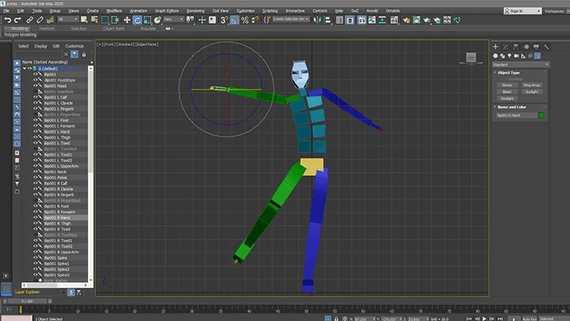The image size is (570, 321).
Task: Activate the Select and Link tool
Action: [x=30, y=20]
